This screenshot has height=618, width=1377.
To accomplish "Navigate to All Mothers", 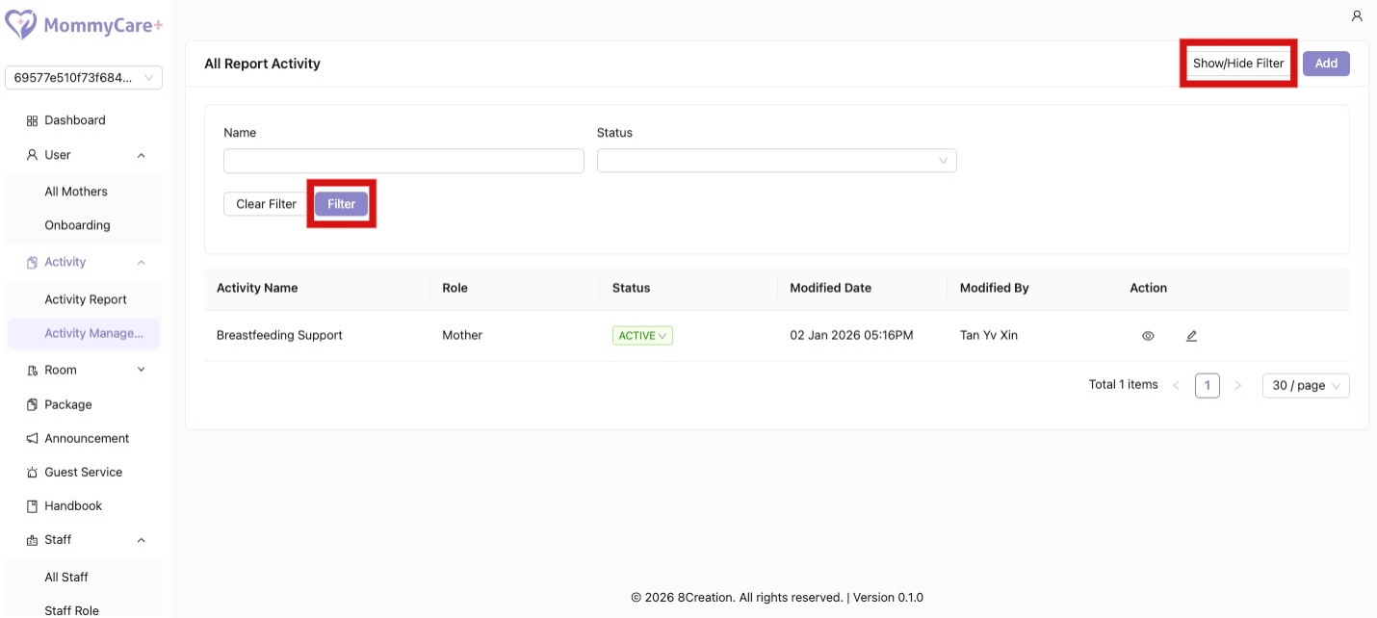I will click(x=76, y=192).
